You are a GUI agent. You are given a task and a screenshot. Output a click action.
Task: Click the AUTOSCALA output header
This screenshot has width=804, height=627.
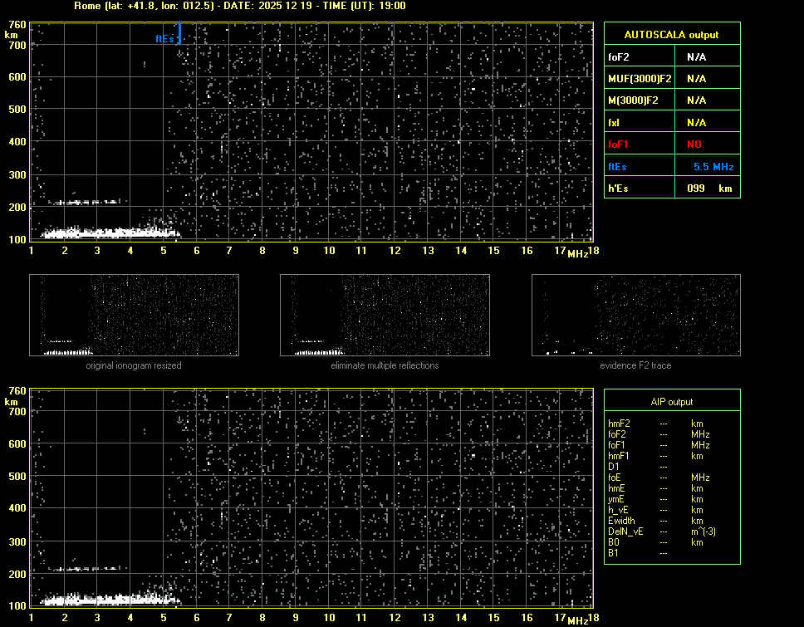[x=671, y=35]
